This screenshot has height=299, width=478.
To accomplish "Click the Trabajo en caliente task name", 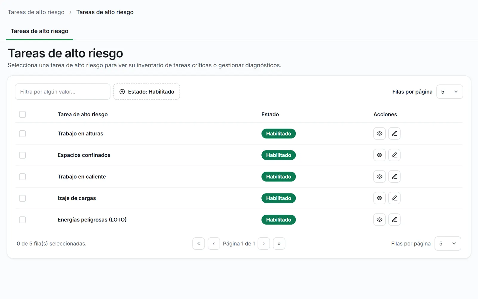I will click(x=82, y=177).
